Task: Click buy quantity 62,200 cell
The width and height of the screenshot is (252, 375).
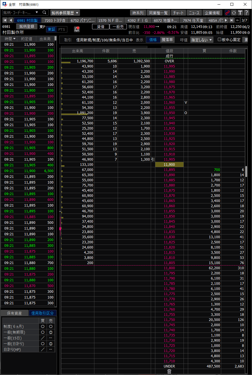Action: tap(204, 268)
